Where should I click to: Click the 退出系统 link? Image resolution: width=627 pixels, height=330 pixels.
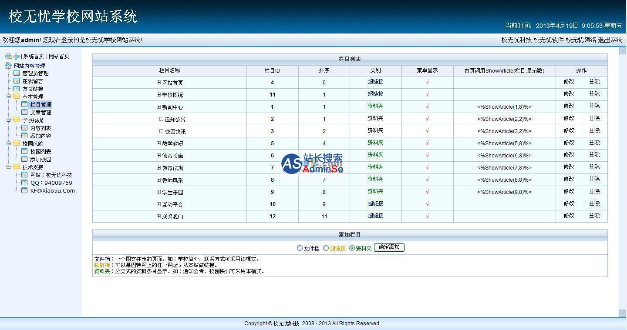[610, 40]
